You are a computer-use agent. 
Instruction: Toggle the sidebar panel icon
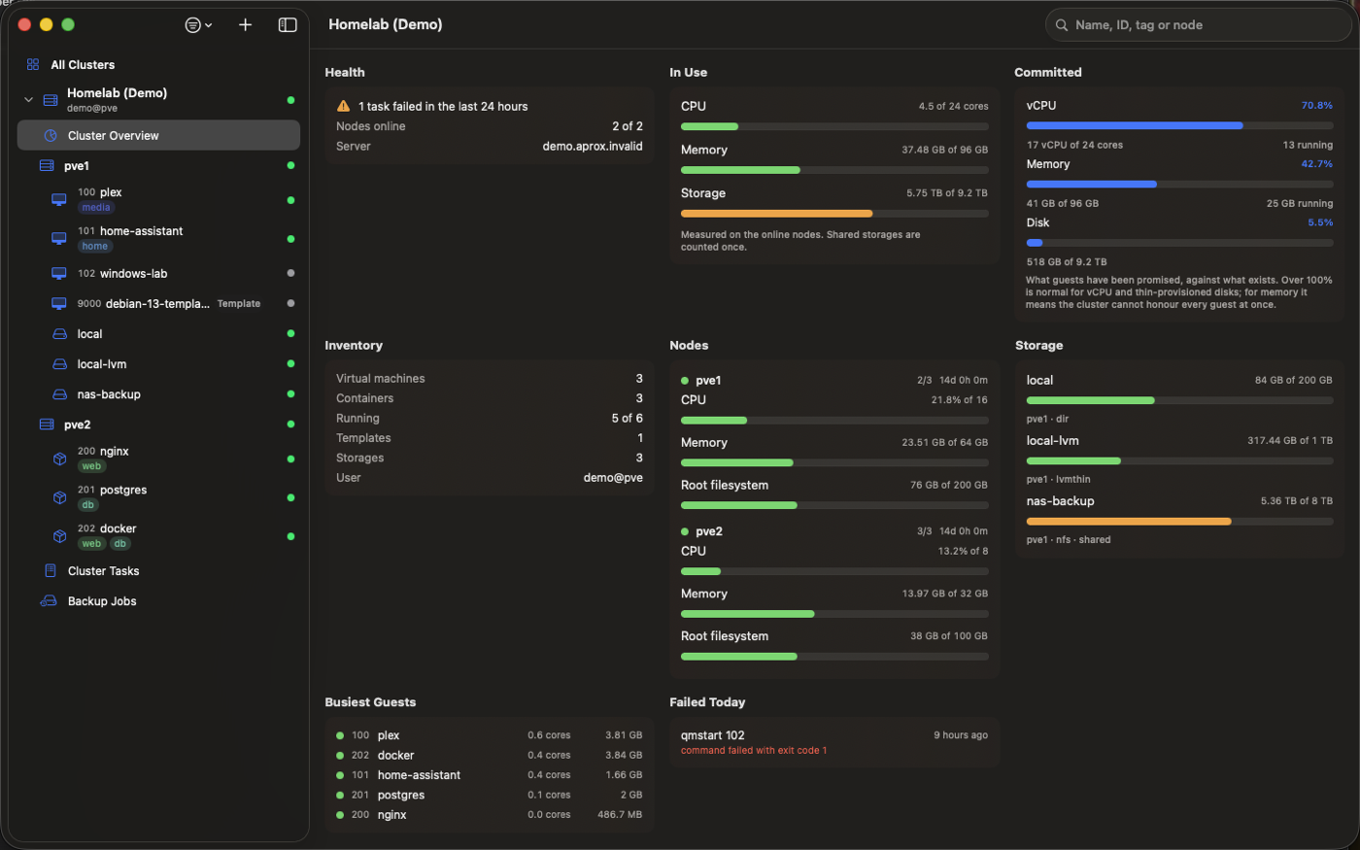(x=288, y=25)
